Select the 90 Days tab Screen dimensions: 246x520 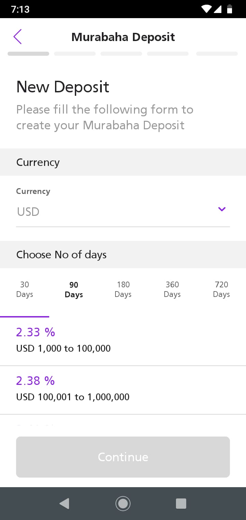click(74, 290)
